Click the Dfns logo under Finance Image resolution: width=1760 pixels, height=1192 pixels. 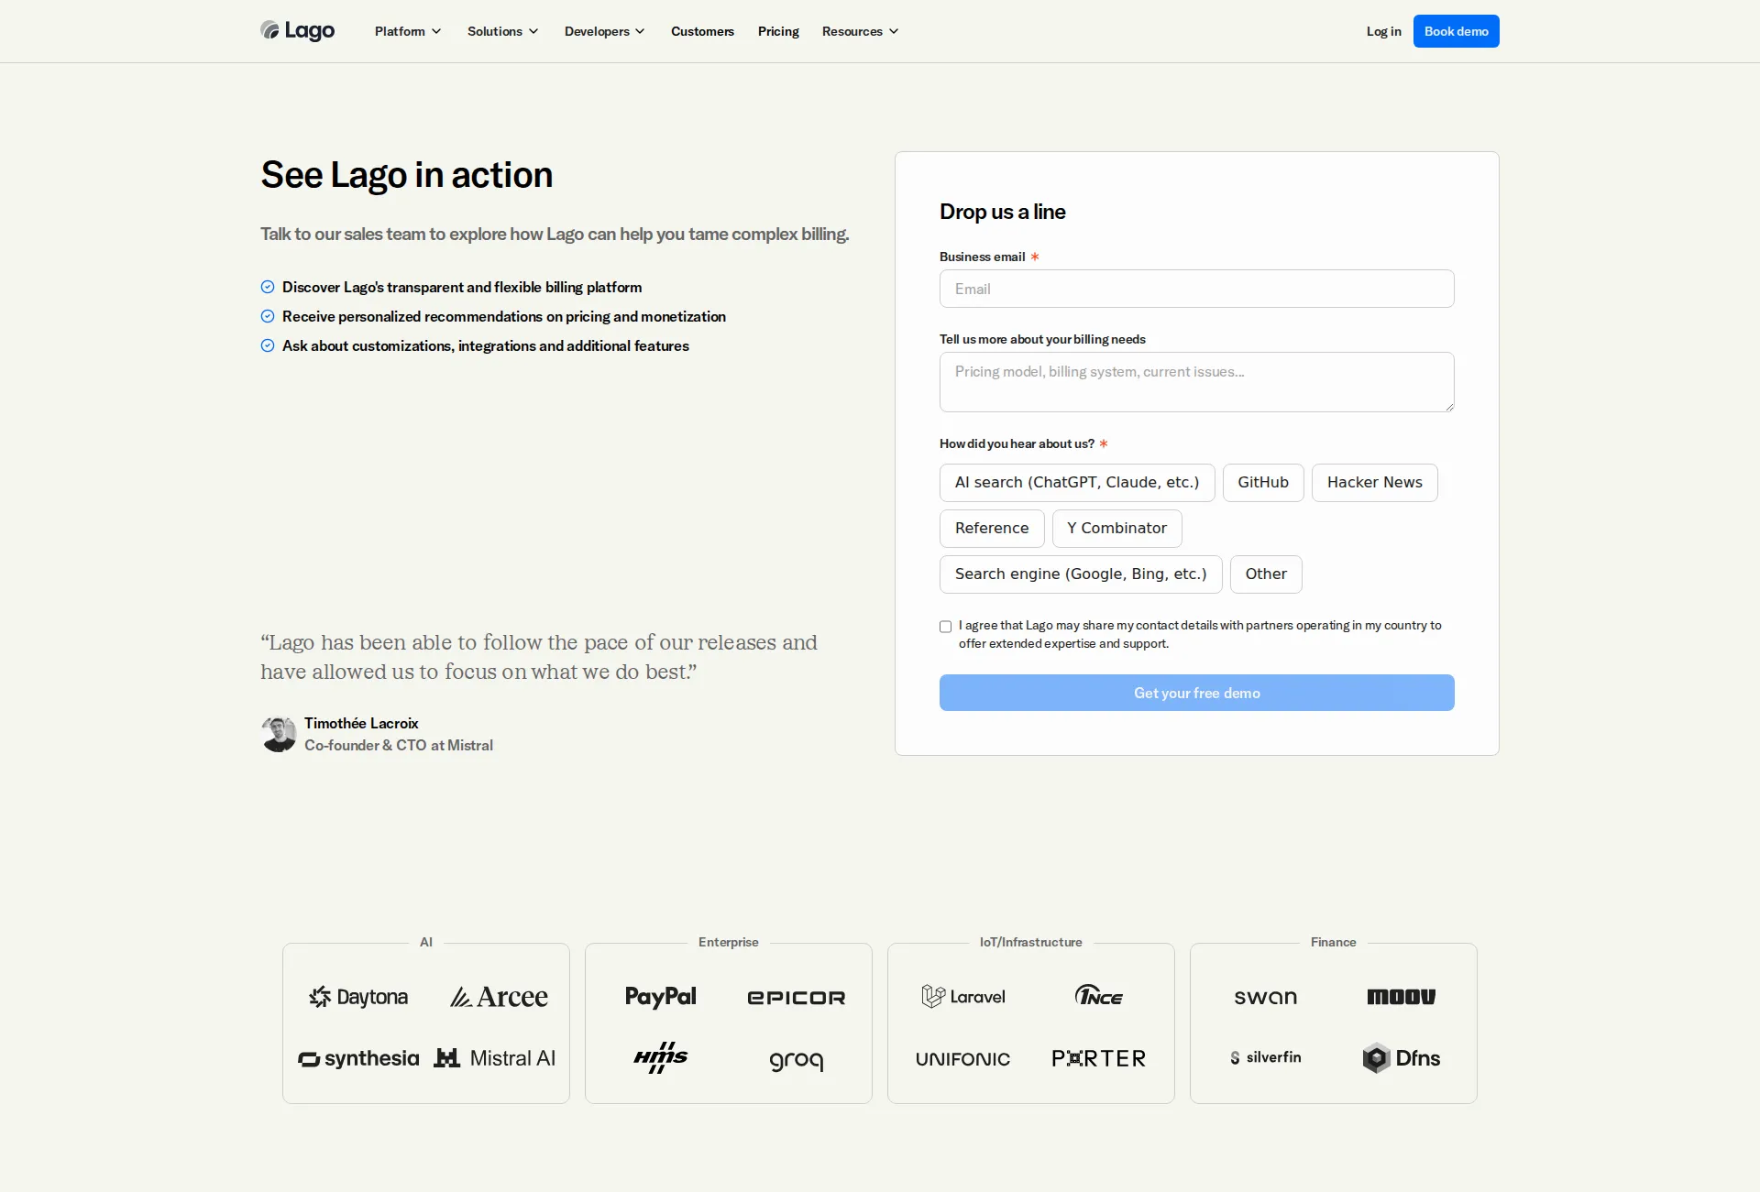coord(1401,1058)
